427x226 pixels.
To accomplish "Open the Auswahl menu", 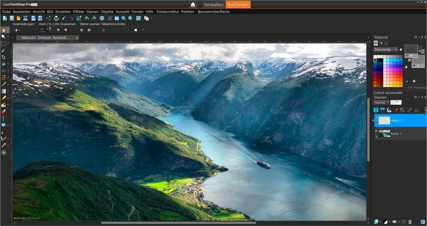I will 123,12.
